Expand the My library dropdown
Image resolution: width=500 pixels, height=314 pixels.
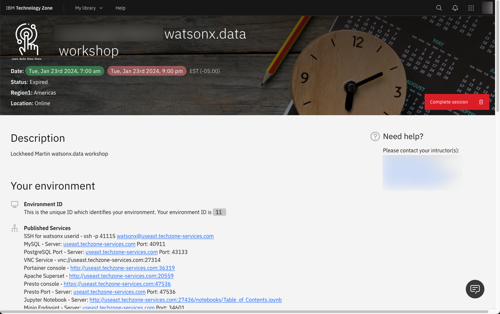tap(89, 8)
